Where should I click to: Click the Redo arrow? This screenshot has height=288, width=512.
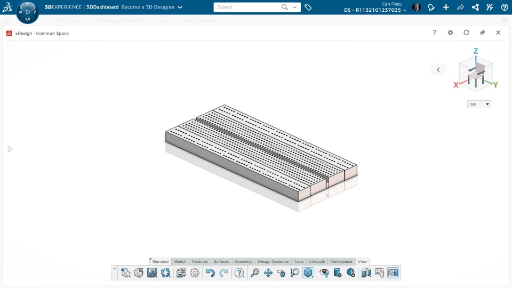223,273
